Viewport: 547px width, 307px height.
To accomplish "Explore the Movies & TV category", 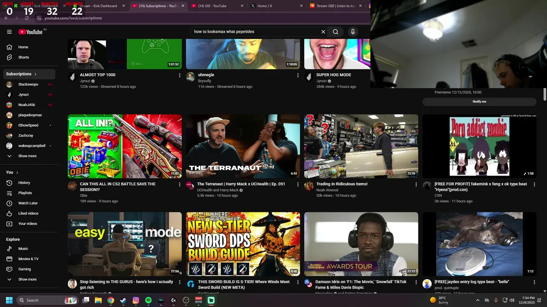I will 28,259.
